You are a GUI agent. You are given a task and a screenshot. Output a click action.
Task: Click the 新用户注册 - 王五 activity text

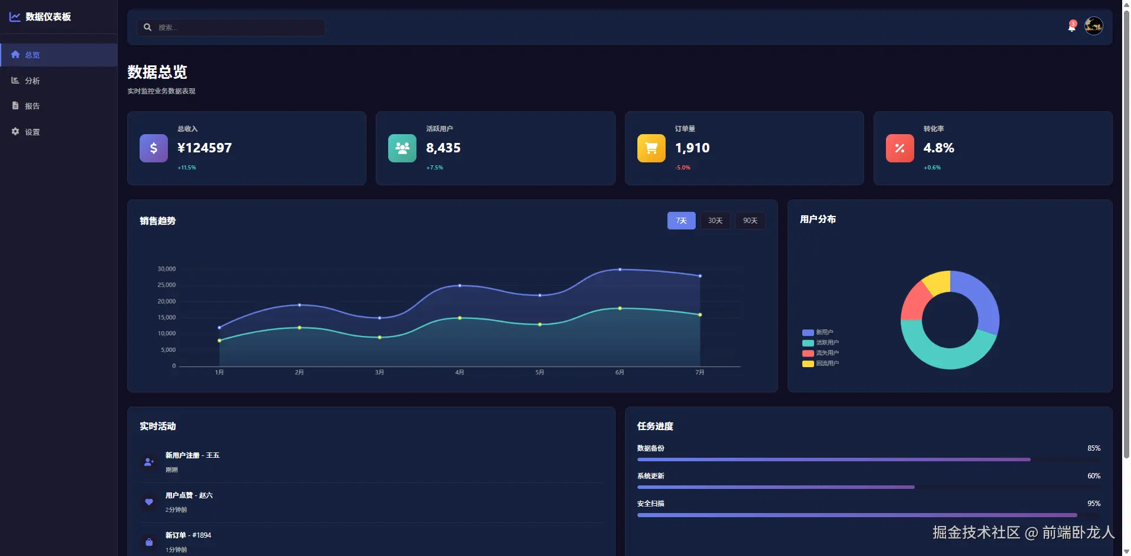click(193, 455)
